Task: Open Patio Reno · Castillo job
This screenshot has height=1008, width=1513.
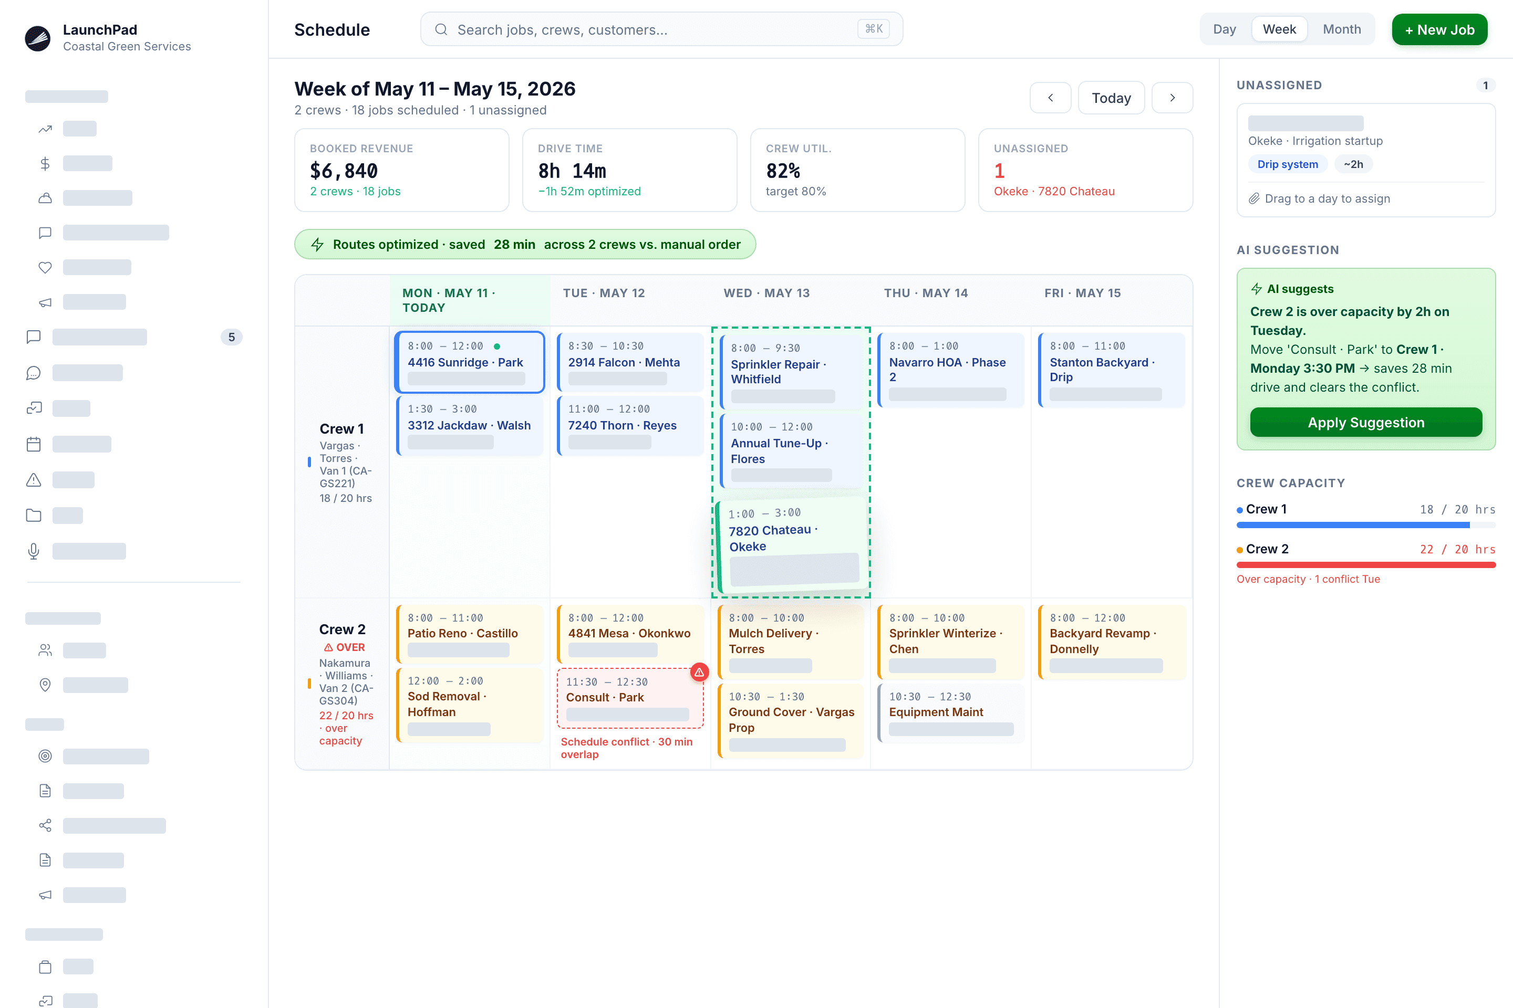Action: point(470,634)
